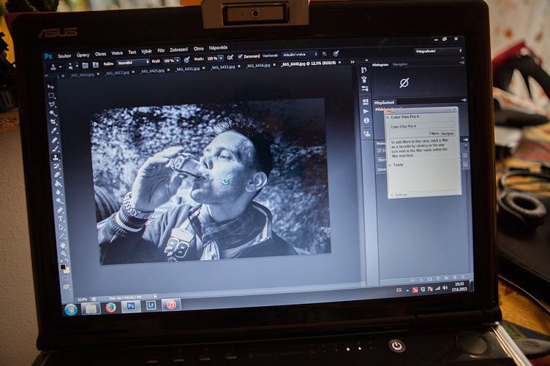This screenshot has width=550, height=366.
Task: Select the Type tool
Action: click(x=61, y=219)
